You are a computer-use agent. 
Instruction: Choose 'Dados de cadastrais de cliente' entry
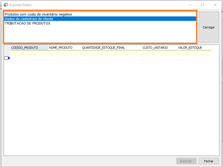[x=29, y=19]
